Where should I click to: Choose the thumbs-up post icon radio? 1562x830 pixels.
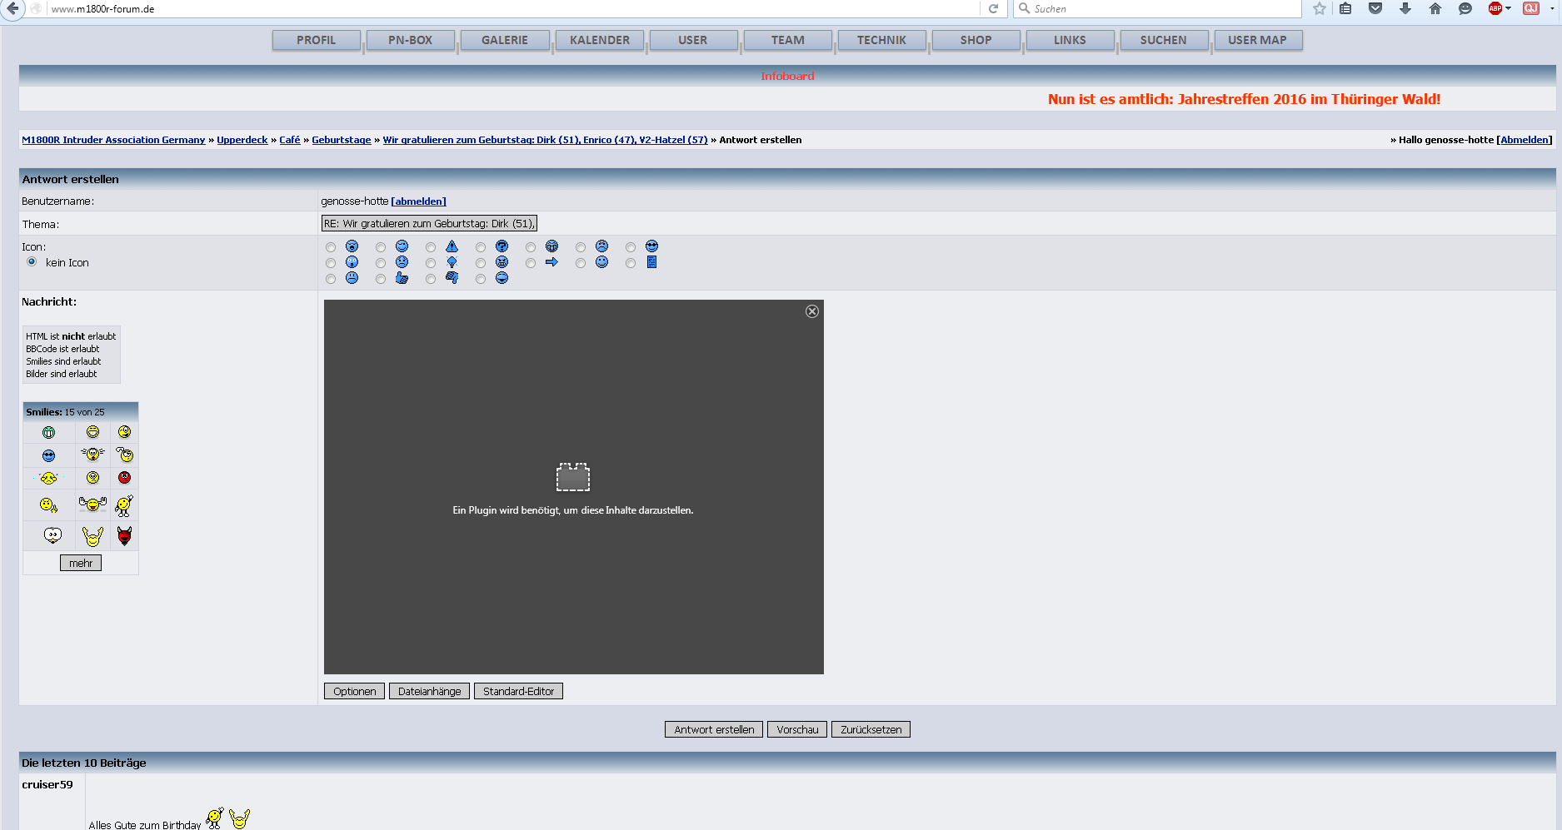coord(381,279)
